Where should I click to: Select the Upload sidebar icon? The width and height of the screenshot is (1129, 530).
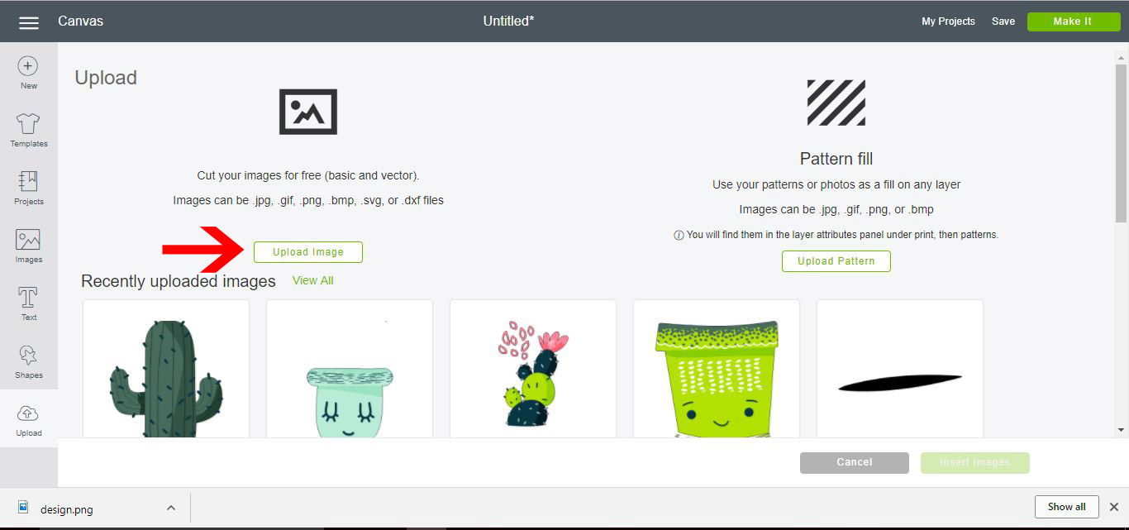pyautogui.click(x=28, y=420)
